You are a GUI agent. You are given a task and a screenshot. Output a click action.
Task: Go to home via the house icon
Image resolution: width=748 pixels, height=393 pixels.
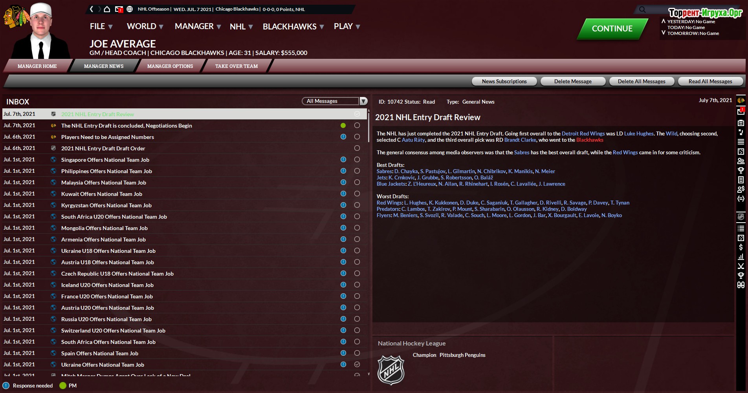(x=107, y=9)
